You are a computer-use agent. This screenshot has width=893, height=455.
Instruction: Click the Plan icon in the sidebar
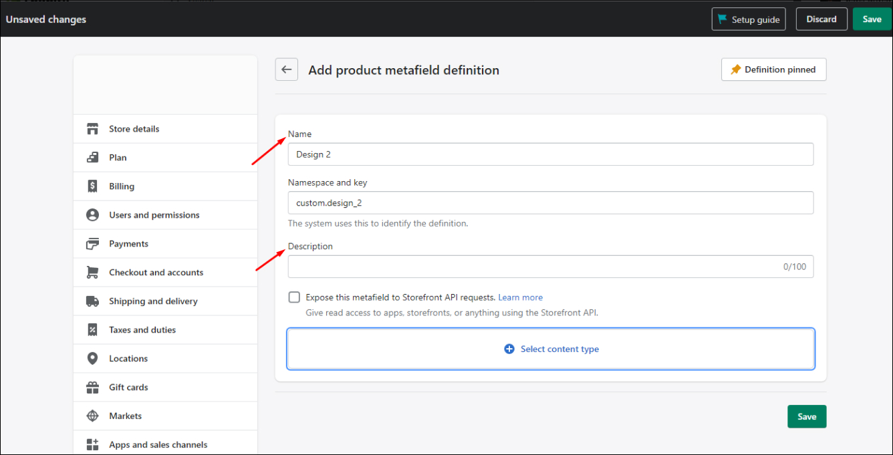[x=93, y=158]
